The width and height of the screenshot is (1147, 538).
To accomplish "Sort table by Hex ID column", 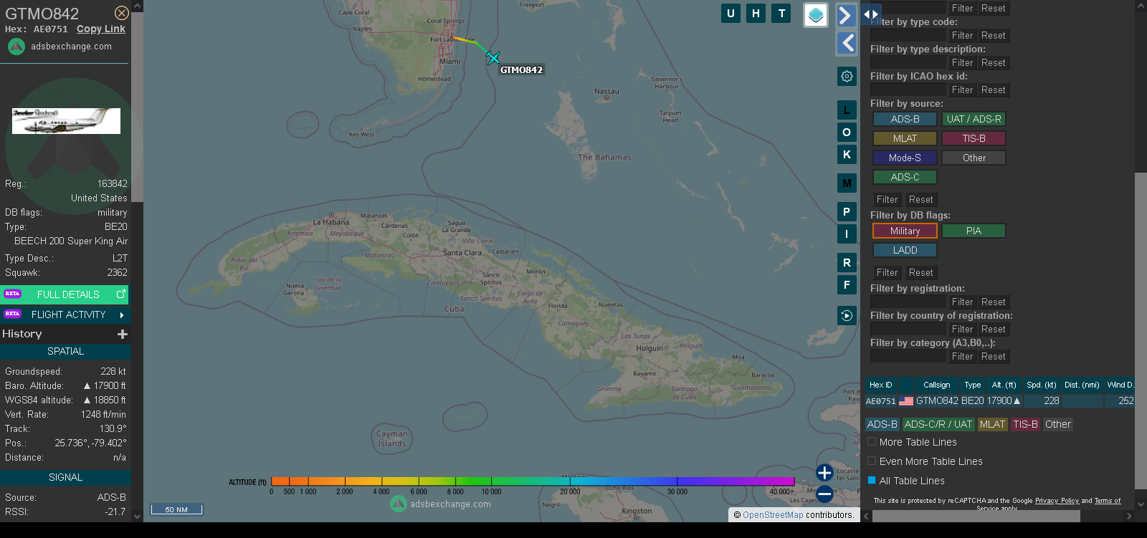I will (x=881, y=385).
